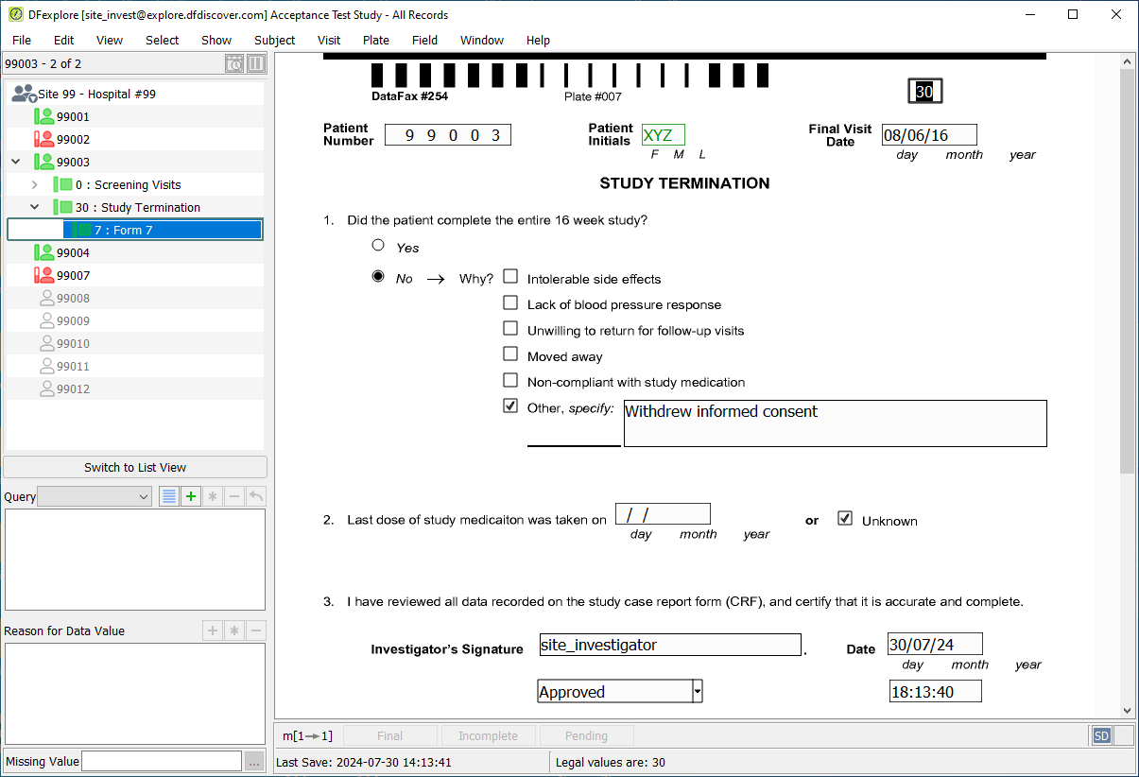
Task: Select patient 99004 in the tree
Action: [73, 252]
